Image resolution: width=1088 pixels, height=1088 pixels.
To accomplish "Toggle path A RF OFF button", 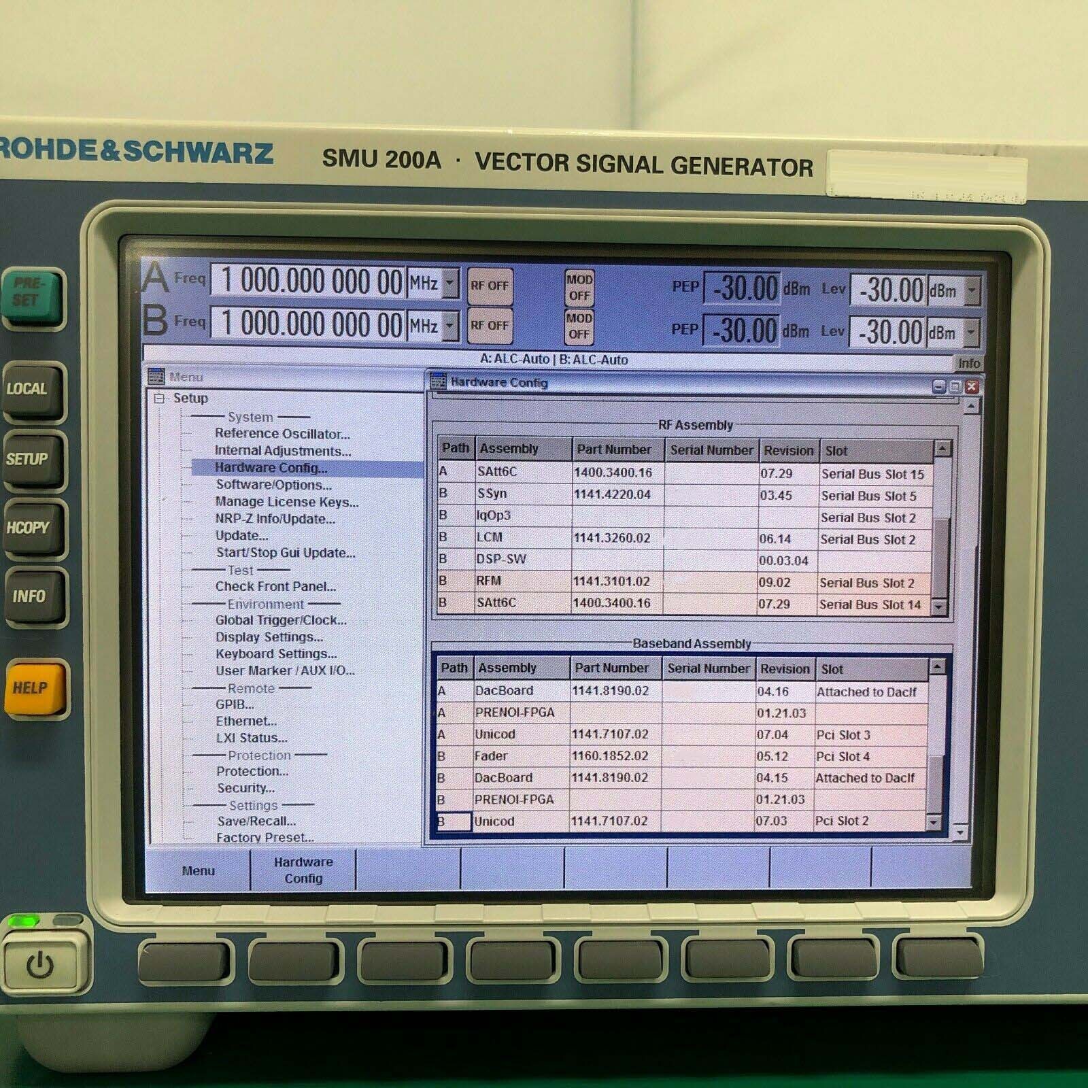I will [489, 286].
